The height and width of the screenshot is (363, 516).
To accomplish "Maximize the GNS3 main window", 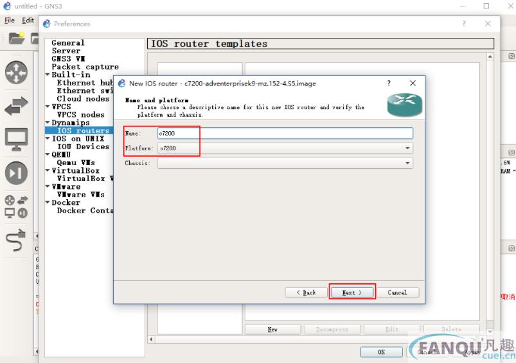I will 486,6.
